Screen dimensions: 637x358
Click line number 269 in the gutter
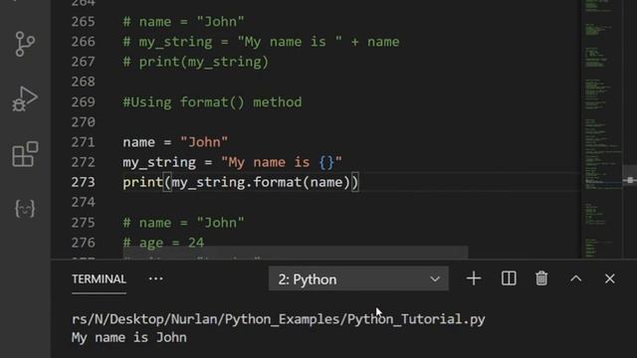83,101
